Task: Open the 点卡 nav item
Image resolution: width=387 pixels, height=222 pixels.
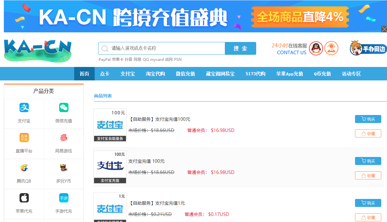Action: 105,74
